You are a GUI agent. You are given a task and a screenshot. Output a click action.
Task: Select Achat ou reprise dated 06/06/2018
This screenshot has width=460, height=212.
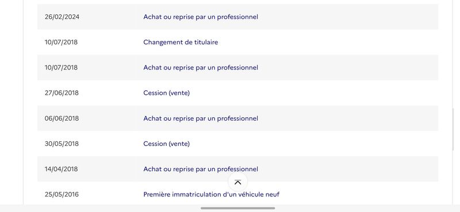pyautogui.click(x=201, y=118)
